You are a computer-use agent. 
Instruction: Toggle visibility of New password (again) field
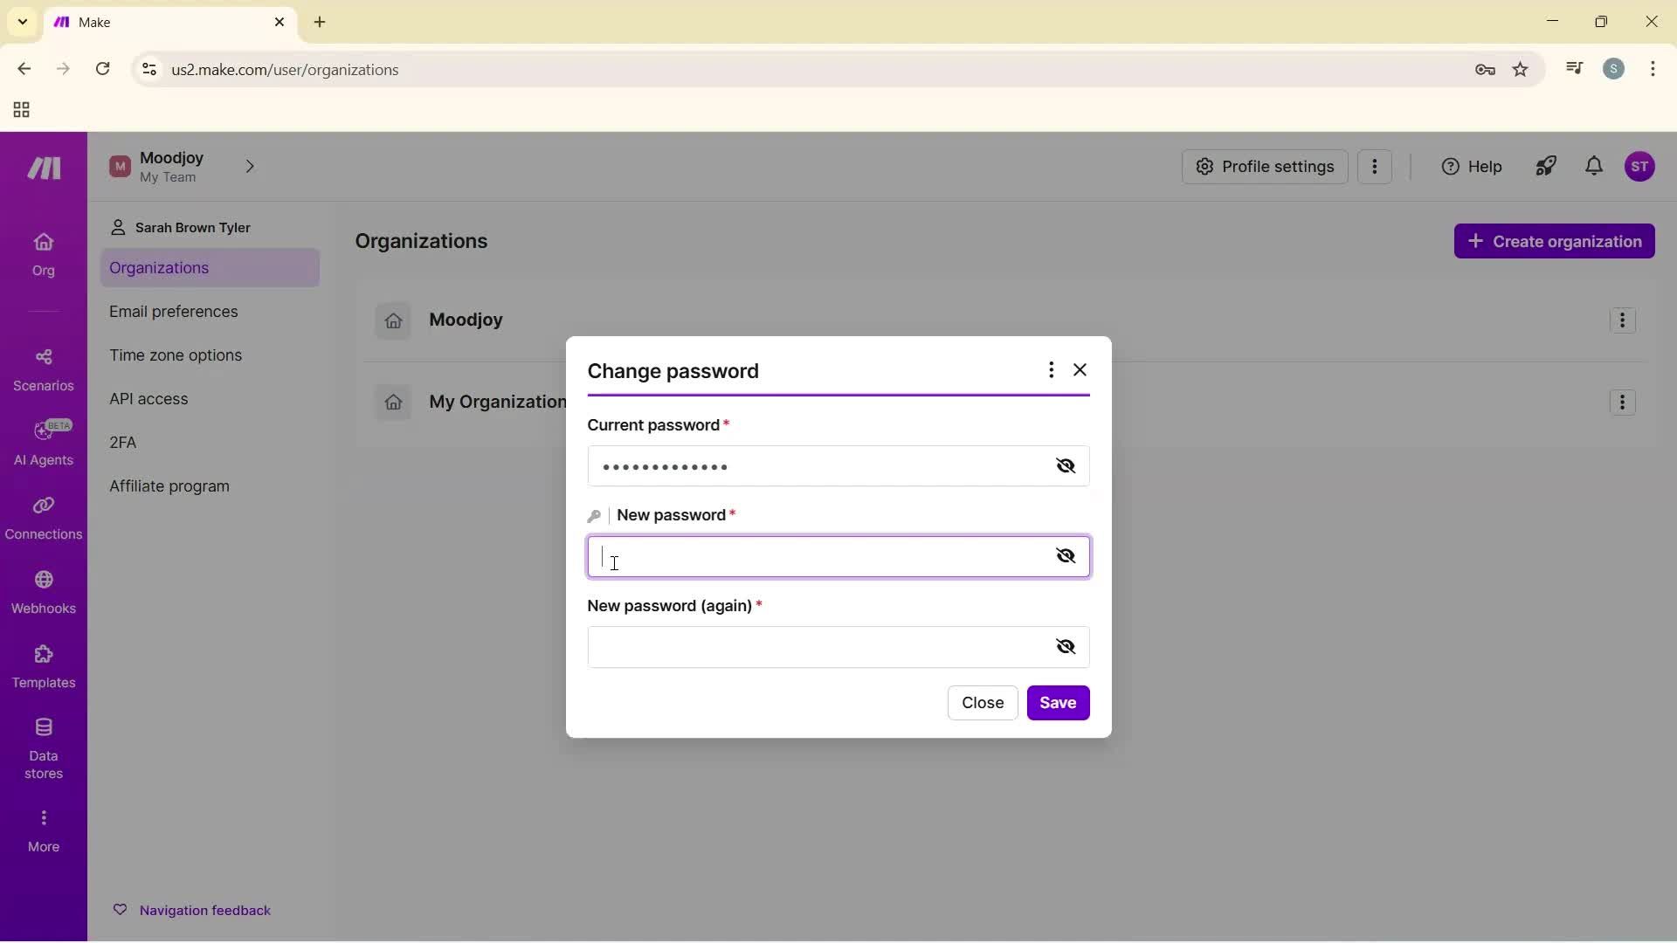pos(1066,646)
